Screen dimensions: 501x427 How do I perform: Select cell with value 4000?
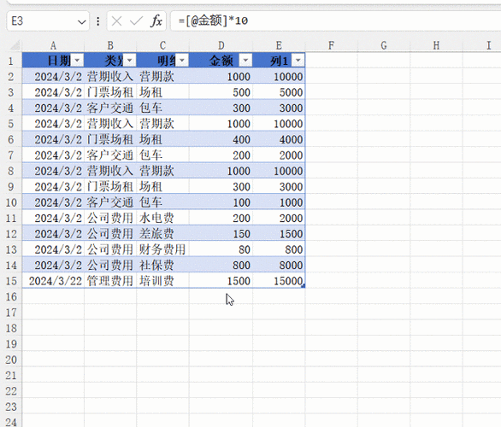pos(279,139)
